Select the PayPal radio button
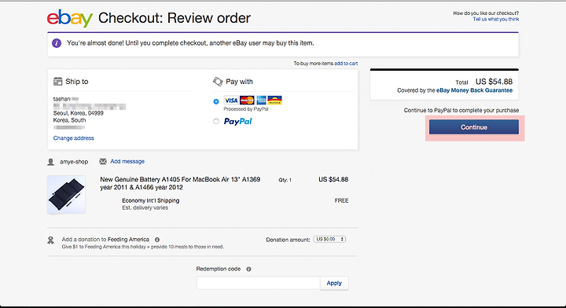Screen dimensions: 566x308 pos(216,122)
